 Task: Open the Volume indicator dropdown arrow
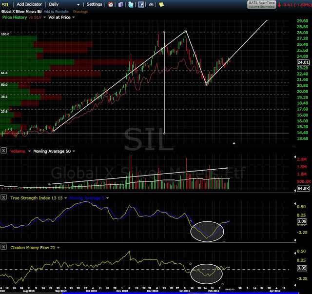click(29, 151)
